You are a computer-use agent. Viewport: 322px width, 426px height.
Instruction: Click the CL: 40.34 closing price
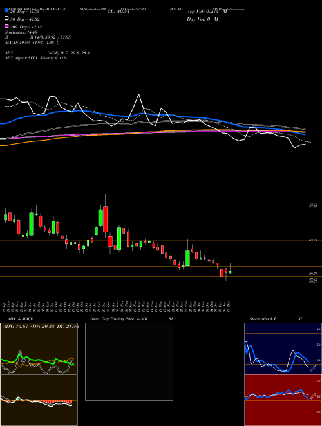tap(118, 12)
